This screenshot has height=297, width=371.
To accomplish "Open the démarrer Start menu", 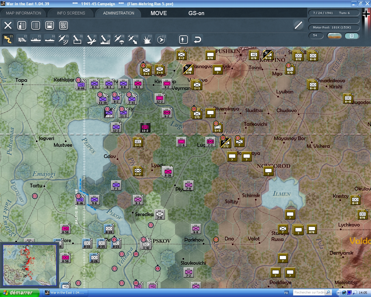I will click(20, 293).
